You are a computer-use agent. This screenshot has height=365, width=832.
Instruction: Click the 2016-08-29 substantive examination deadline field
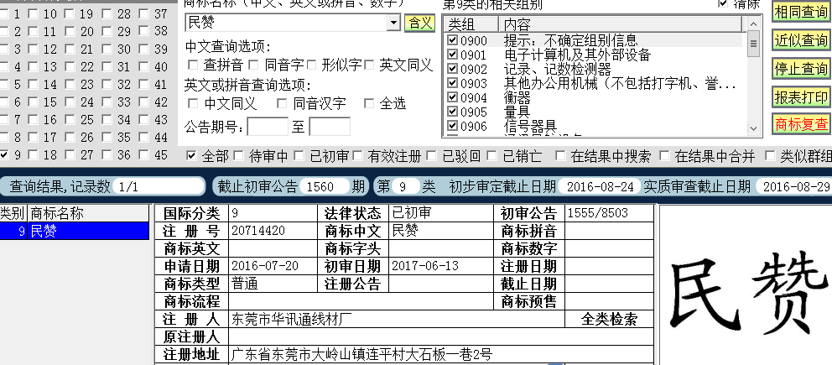[x=793, y=186]
